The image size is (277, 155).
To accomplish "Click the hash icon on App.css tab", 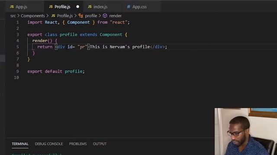I will pos(129,7).
